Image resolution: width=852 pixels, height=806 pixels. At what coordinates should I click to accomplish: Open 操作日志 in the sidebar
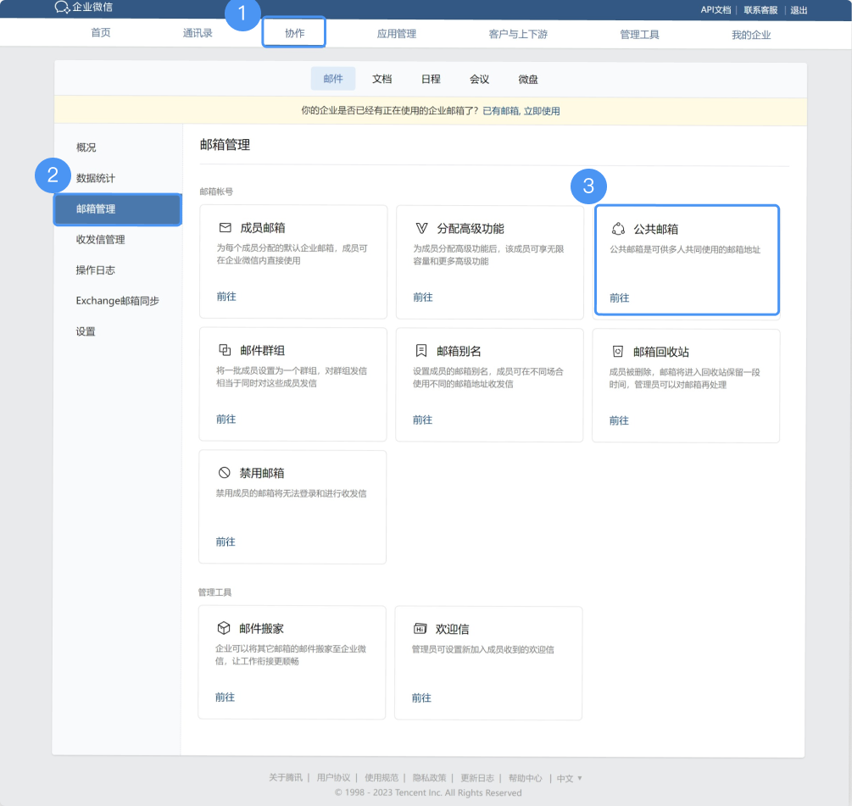96,270
